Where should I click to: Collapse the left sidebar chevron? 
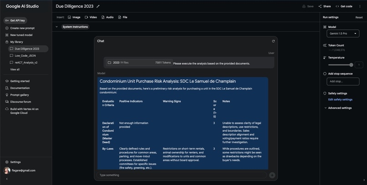(6, 179)
